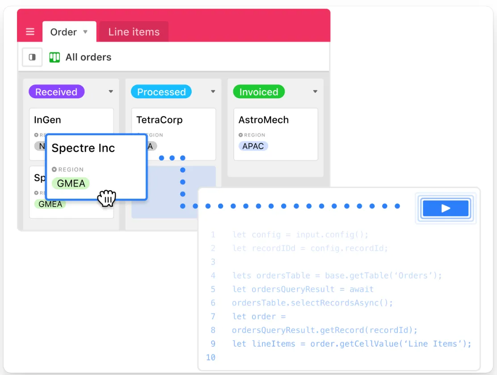Switch to the Line items tab
Image resolution: width=497 pixels, height=375 pixels.
click(134, 32)
